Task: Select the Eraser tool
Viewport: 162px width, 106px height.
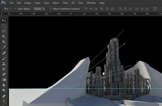Action: 4,74
